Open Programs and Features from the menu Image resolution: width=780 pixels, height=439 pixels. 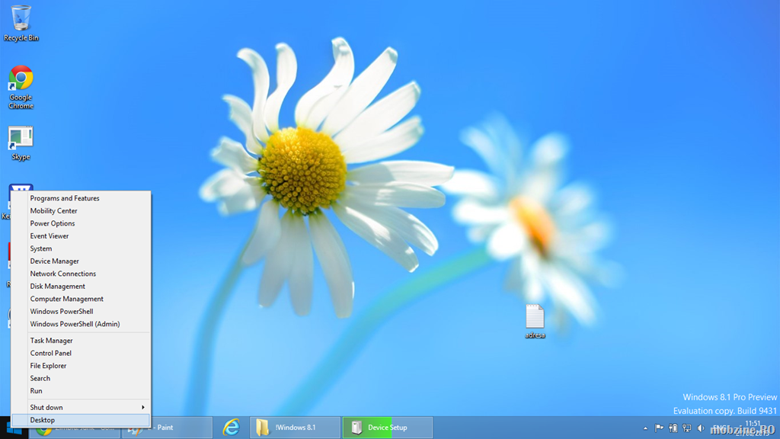[x=81, y=198]
